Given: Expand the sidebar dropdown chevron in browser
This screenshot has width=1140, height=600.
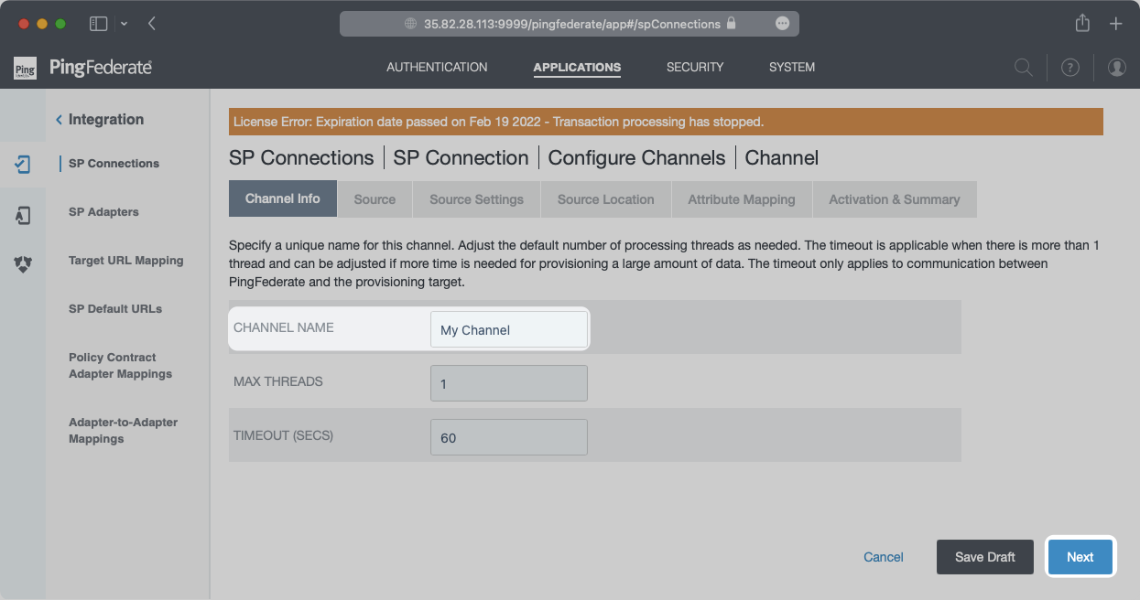Looking at the screenshot, I should [124, 24].
